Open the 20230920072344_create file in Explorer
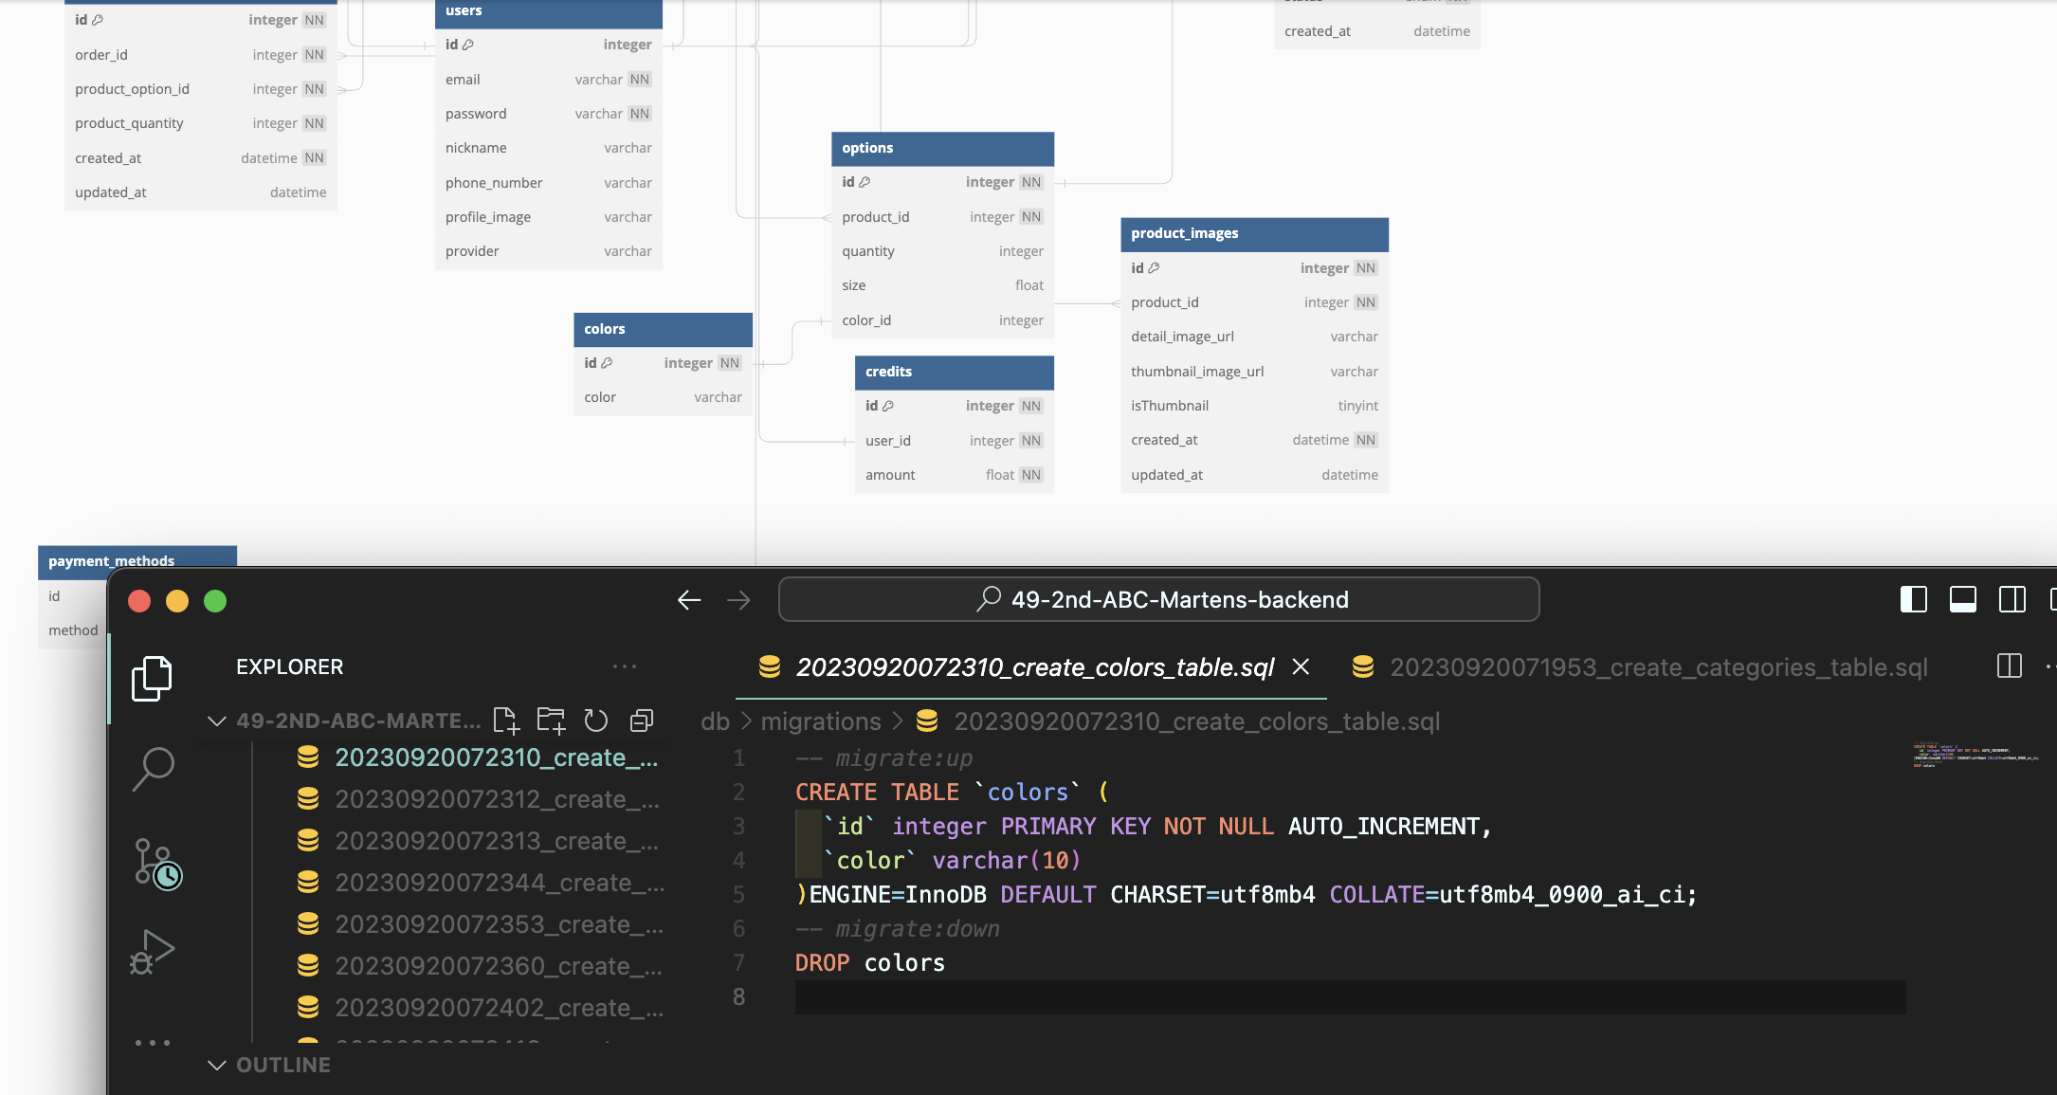The image size is (2057, 1095). click(x=498, y=883)
